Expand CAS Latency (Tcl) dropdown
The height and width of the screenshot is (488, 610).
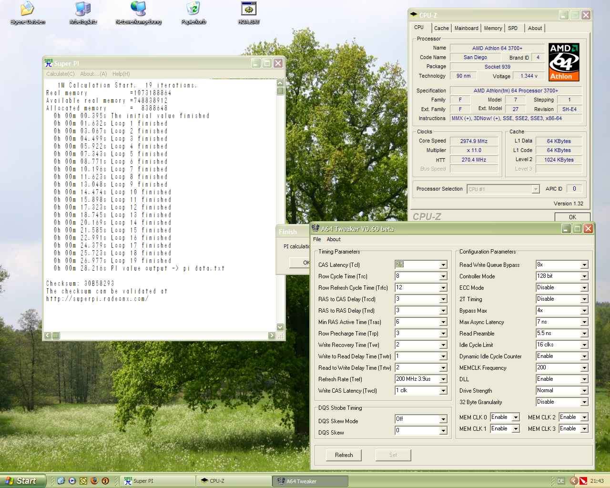[443, 265]
